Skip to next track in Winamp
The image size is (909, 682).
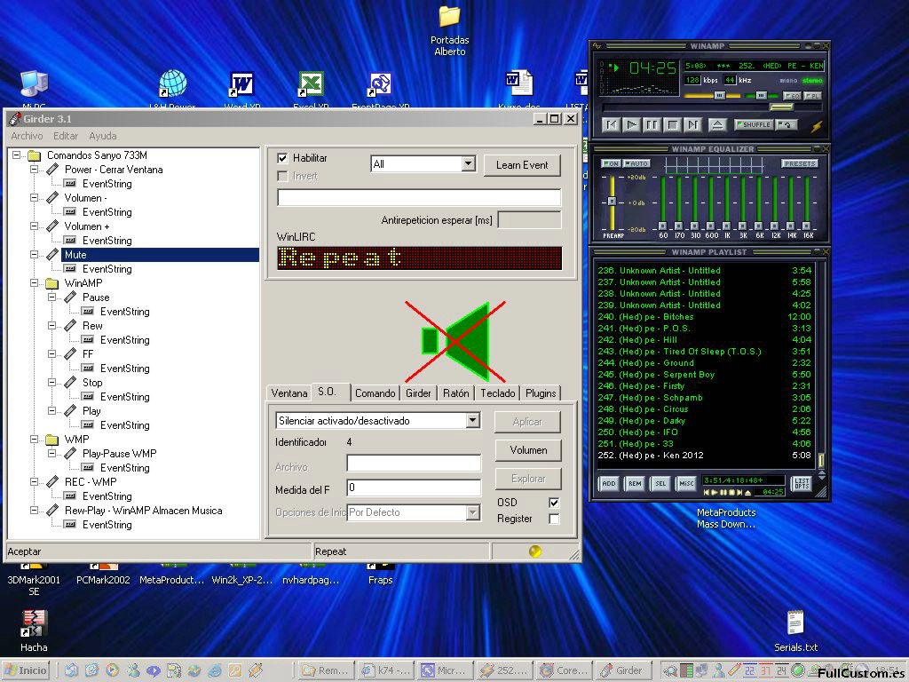(692, 124)
